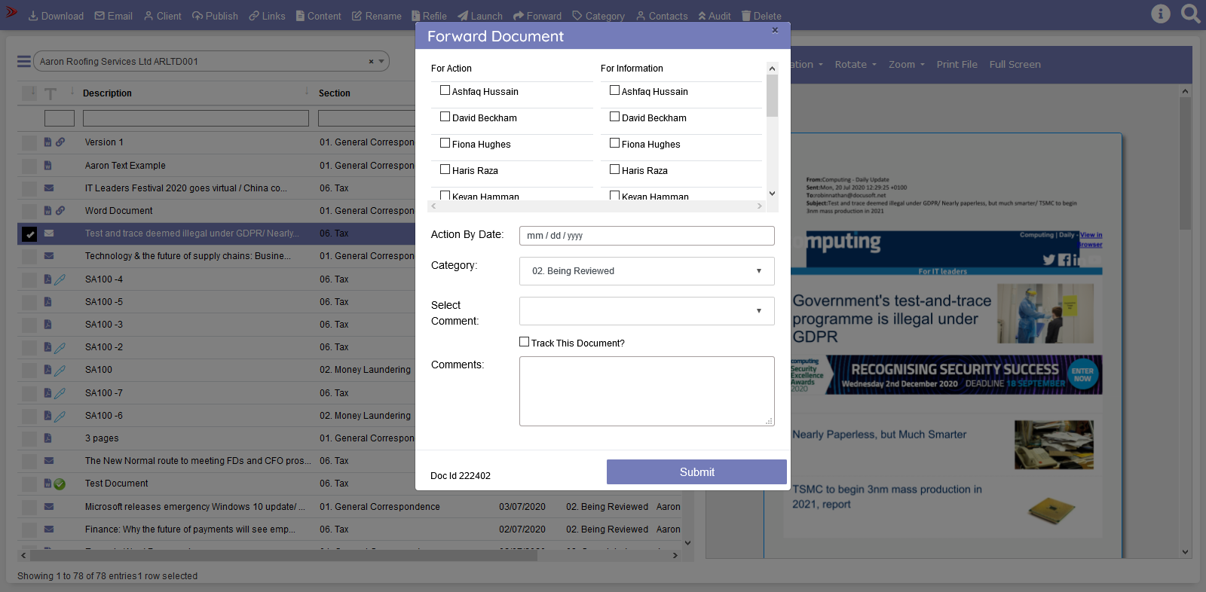Clear the selected client with the x button
The width and height of the screenshot is (1206, 592).
371,62
